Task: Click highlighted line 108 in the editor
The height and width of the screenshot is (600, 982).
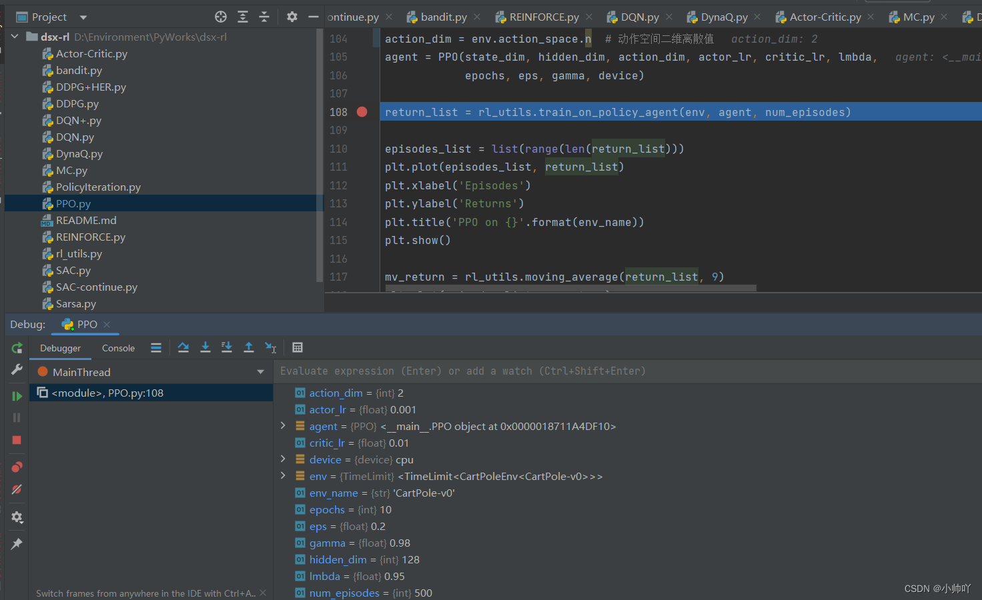Action: click(680, 112)
